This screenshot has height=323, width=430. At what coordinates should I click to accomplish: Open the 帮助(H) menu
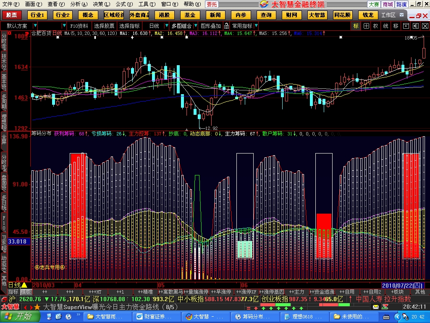click(192, 4)
